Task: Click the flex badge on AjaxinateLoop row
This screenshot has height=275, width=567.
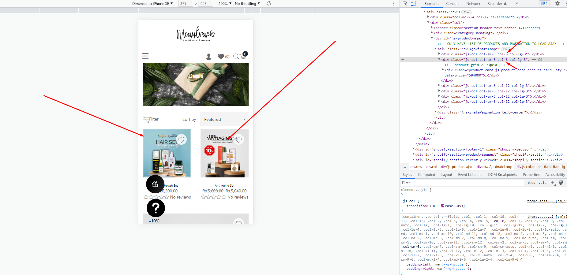Action: [x=506, y=49]
